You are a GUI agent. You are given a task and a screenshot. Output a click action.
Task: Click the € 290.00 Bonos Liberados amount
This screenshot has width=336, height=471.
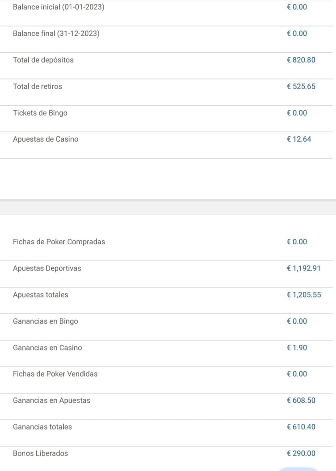(301, 453)
